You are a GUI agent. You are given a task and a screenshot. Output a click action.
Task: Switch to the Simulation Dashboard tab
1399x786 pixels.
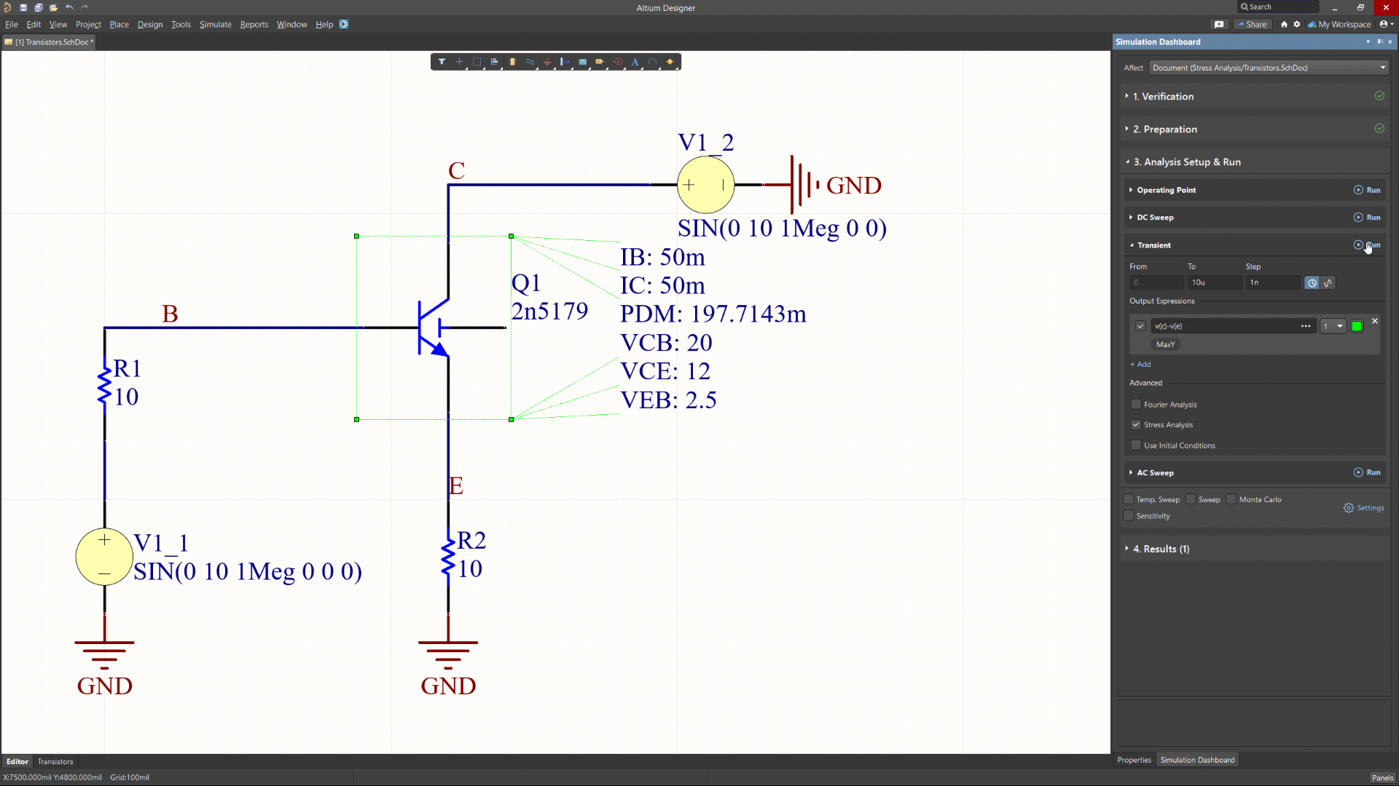[x=1197, y=760]
